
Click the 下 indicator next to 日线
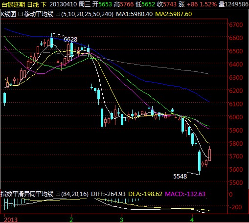click(x=44, y=4)
